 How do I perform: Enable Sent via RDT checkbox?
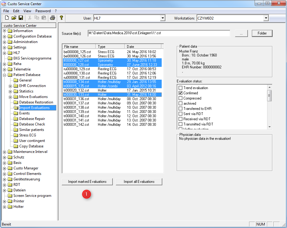tap(180, 114)
